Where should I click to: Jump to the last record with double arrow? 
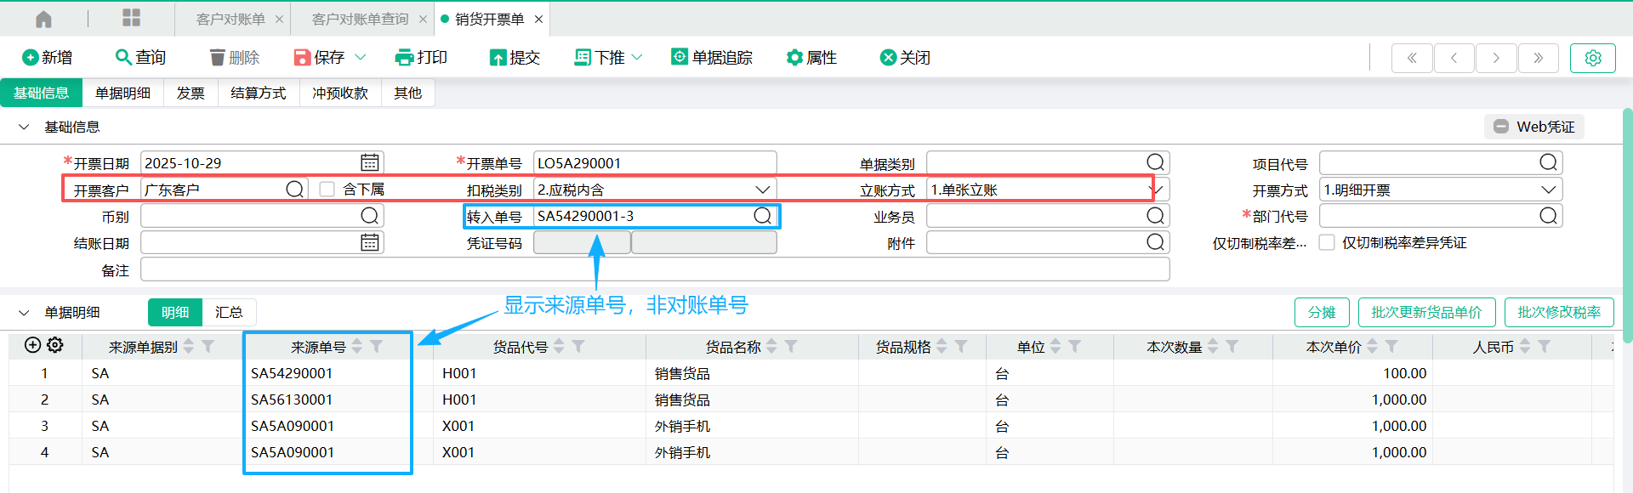tap(1538, 58)
